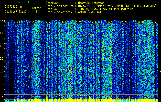Click the 2326 time marker
This screenshot has width=161, height=102.
point(94,22)
